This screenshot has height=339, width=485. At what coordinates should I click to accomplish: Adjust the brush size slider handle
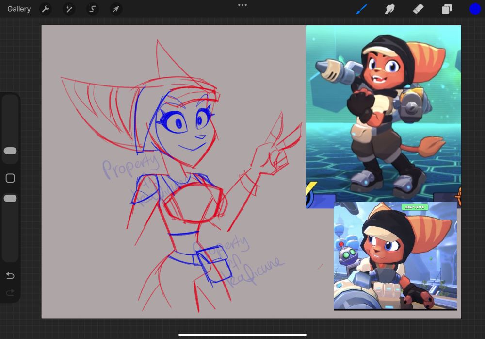(10, 151)
